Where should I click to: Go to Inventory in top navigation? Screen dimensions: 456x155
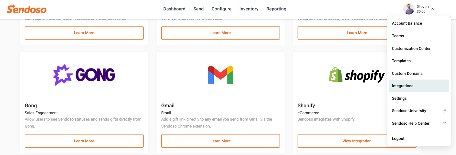point(249,9)
